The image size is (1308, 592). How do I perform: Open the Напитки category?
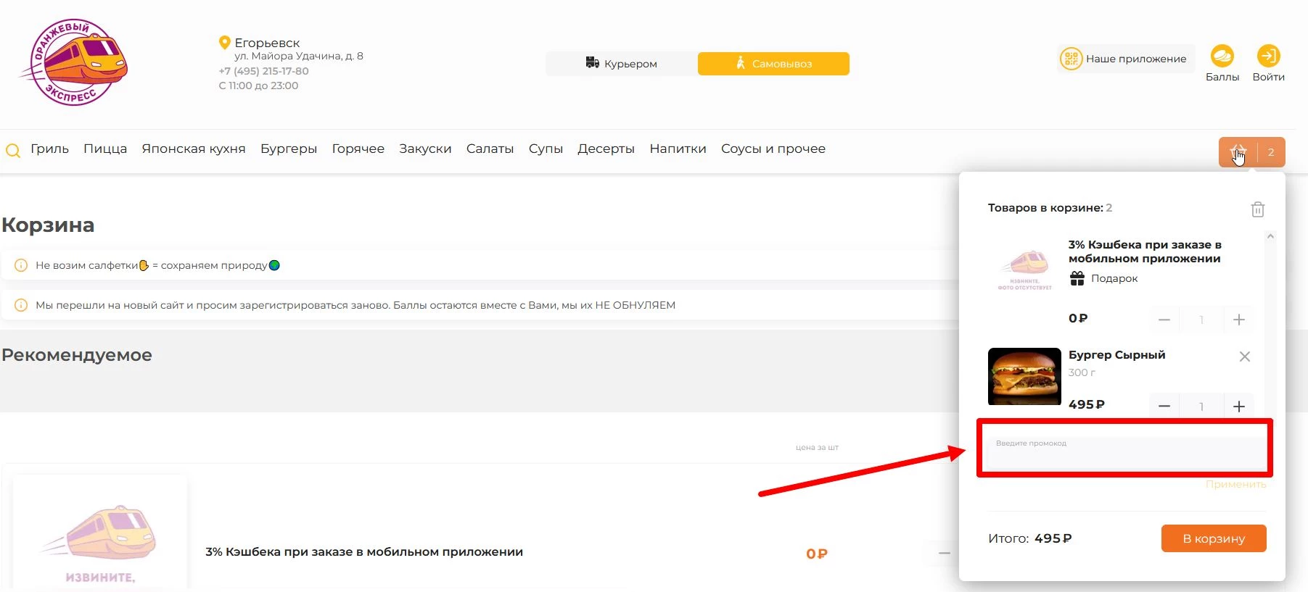point(678,149)
